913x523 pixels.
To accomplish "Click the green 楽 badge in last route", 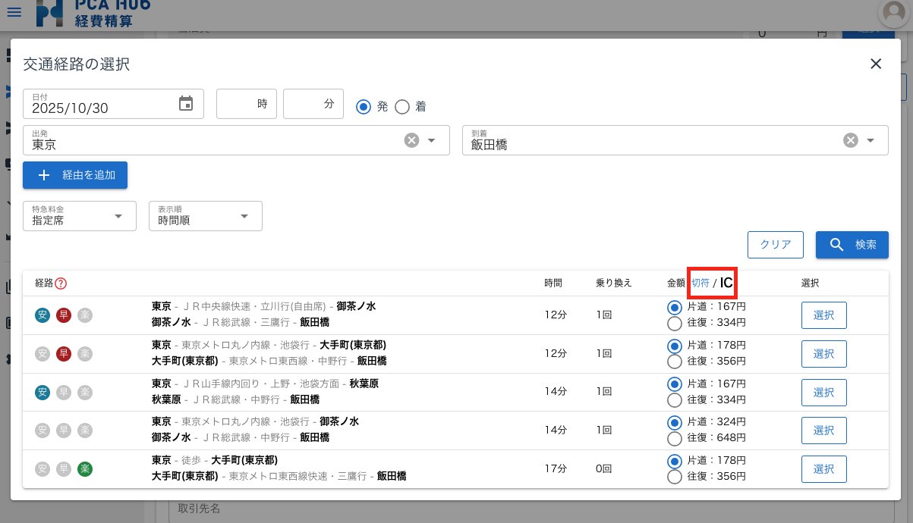I will (x=85, y=469).
